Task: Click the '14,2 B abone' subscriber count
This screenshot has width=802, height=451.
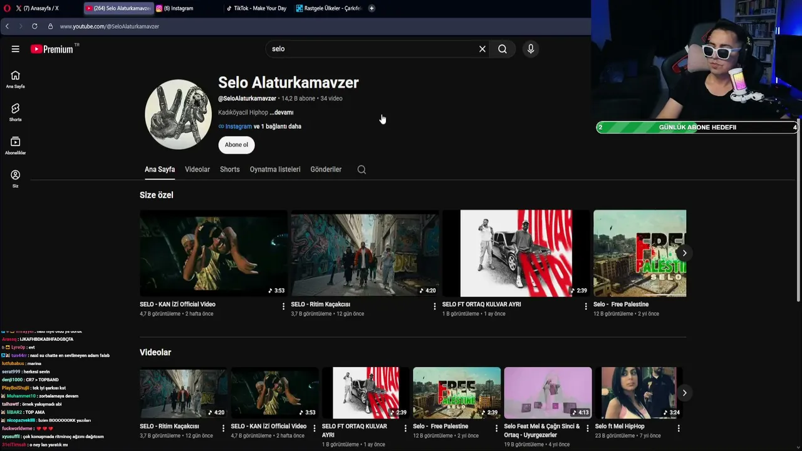Action: coord(298,98)
